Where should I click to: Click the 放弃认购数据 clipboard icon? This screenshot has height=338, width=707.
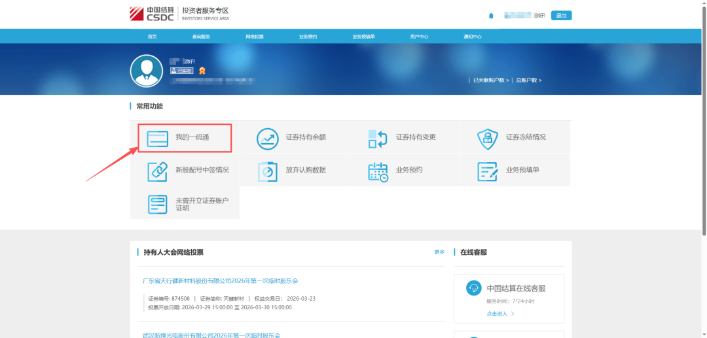[267, 171]
